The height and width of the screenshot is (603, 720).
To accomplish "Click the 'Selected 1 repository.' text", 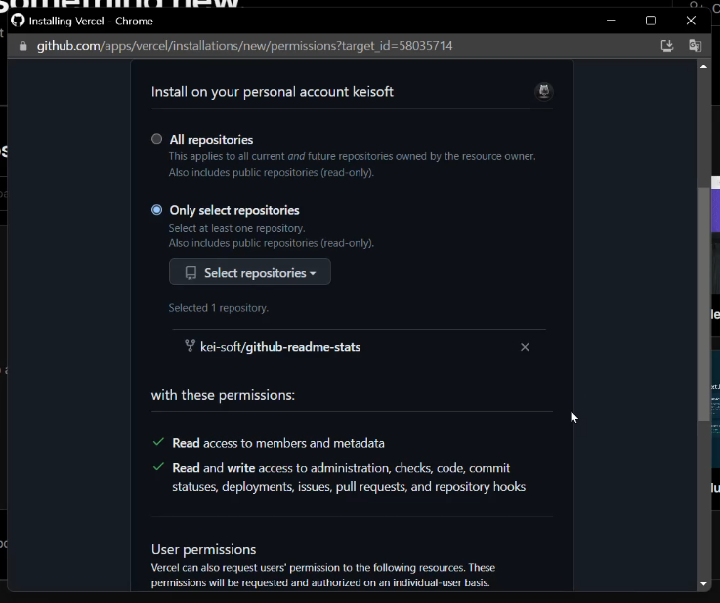I will pyautogui.click(x=218, y=308).
